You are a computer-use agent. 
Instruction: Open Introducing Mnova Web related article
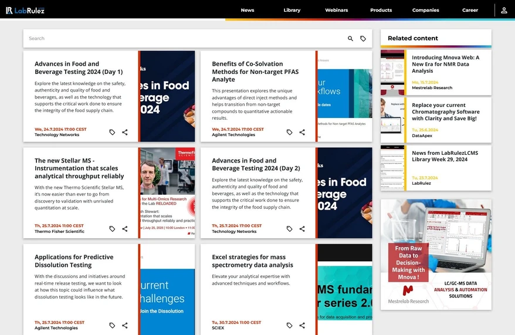(x=445, y=64)
